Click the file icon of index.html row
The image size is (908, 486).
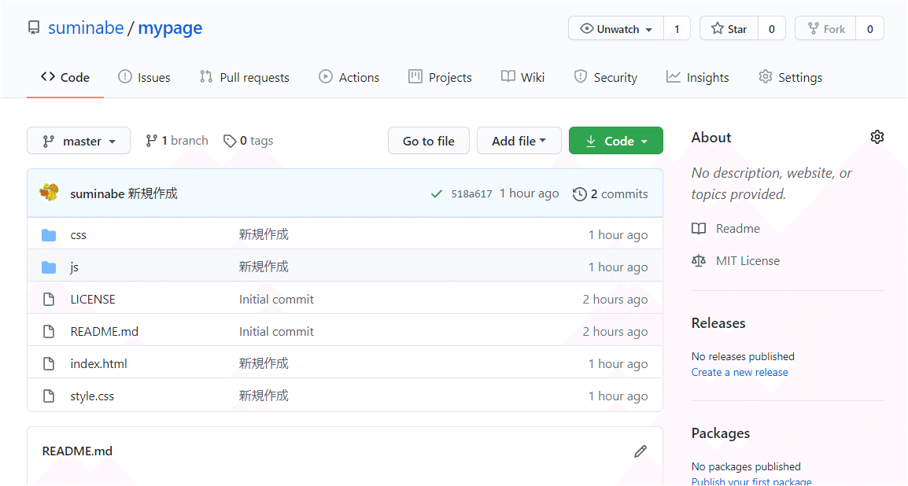(50, 364)
